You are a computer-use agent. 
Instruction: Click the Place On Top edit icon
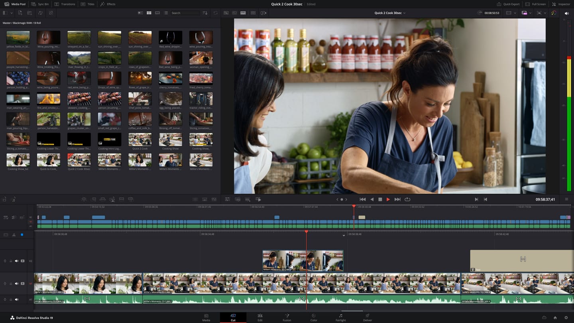122,199
